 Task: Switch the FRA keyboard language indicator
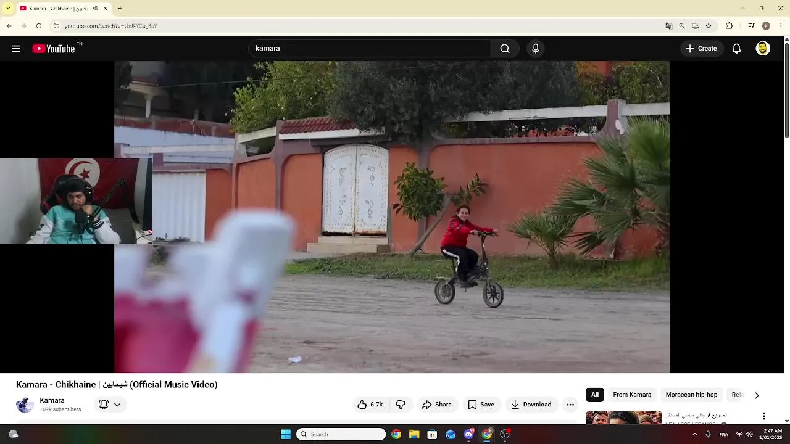tap(723, 434)
